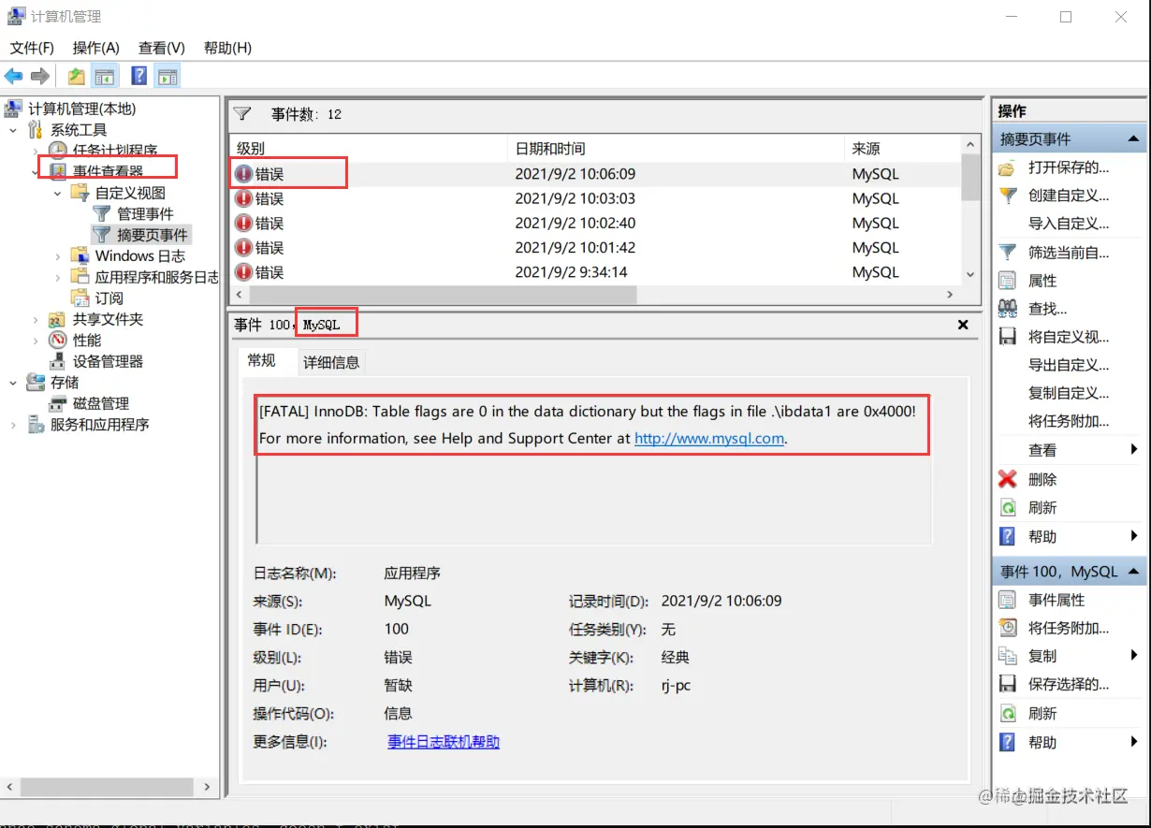Click the event list horizontal scrollbar right arrow
The image size is (1151, 828).
tap(951, 294)
